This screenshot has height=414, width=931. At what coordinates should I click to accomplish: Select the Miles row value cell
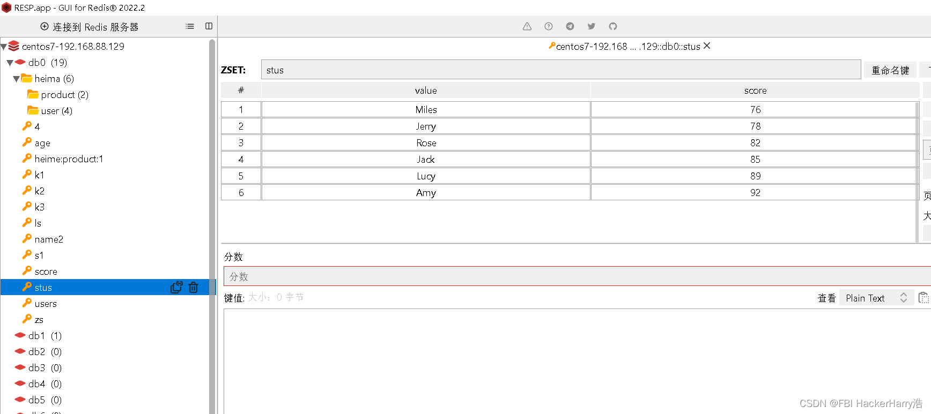[426, 109]
